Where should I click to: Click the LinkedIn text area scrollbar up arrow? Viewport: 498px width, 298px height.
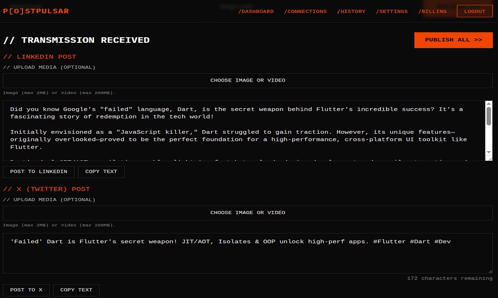(x=489, y=104)
